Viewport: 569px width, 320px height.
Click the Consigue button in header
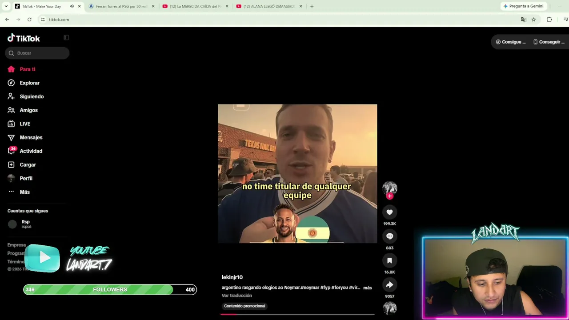(x=511, y=42)
